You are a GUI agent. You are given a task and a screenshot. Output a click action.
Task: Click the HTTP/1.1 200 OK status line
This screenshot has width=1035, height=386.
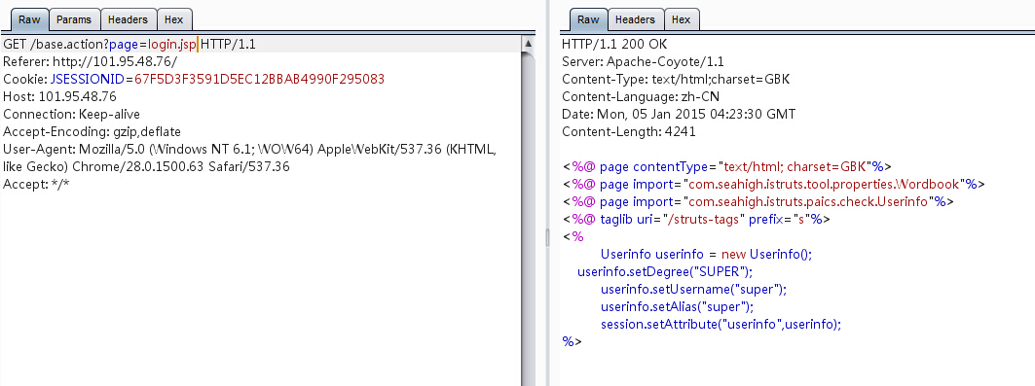[614, 45]
